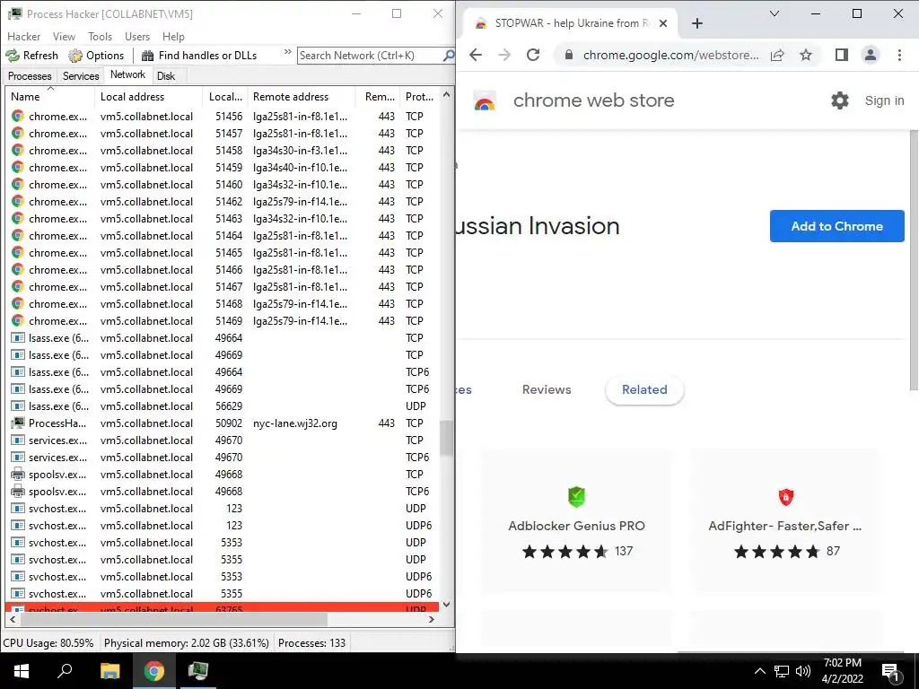Expand the toolbar overflow chevron in Process Hacker
Viewport: 919px width, 689px height.
click(288, 52)
